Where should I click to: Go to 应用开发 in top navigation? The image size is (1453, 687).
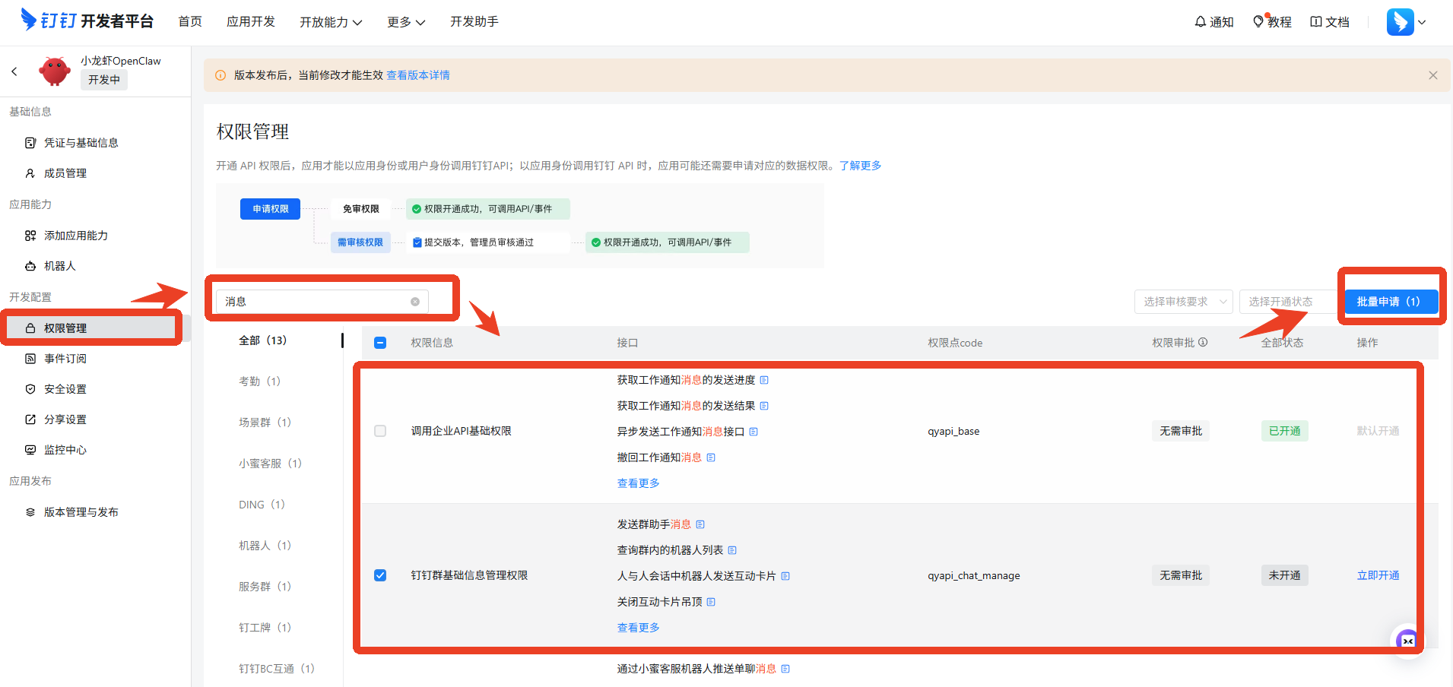[x=251, y=22]
